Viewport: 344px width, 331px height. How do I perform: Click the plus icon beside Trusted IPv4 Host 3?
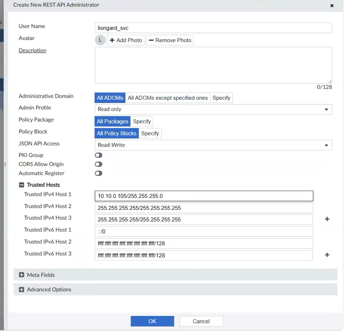pyautogui.click(x=327, y=219)
